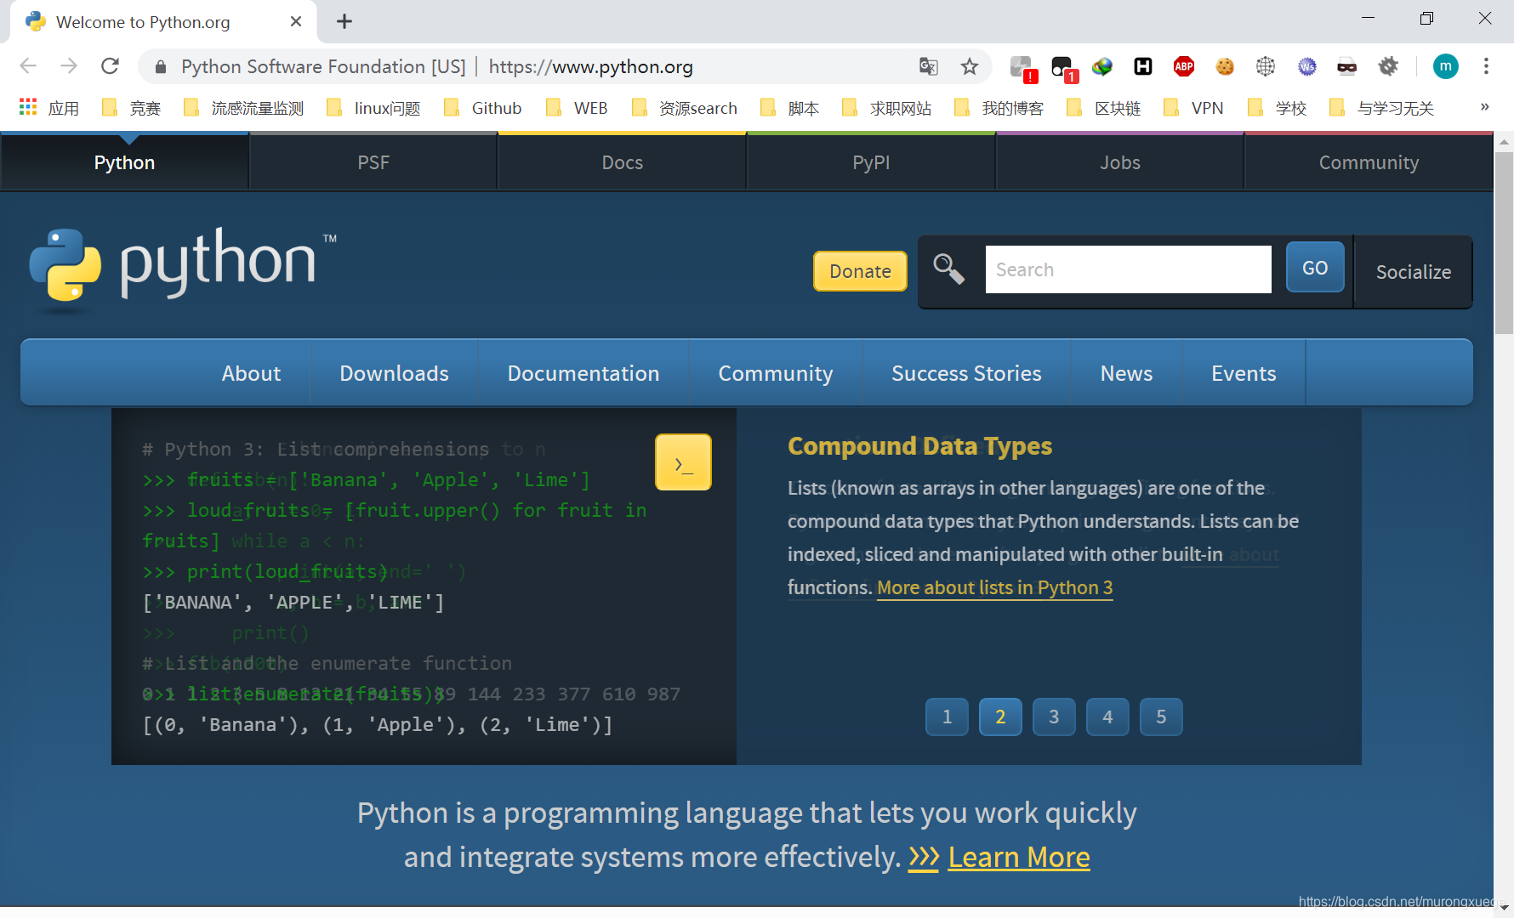This screenshot has width=1514, height=918.
Task: Open the News menu
Action: click(1126, 373)
